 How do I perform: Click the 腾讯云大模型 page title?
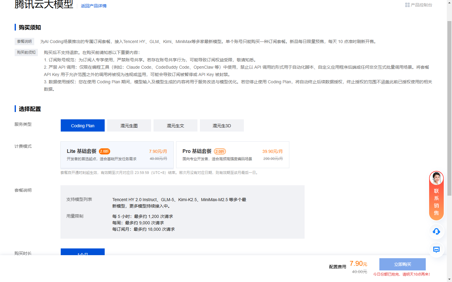(44, 4)
